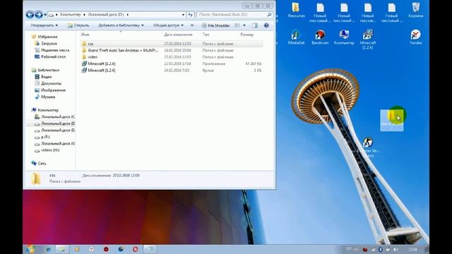Select Bandicam shortcut on the desktop
Viewport: 452px width, 254px height.
click(x=320, y=37)
